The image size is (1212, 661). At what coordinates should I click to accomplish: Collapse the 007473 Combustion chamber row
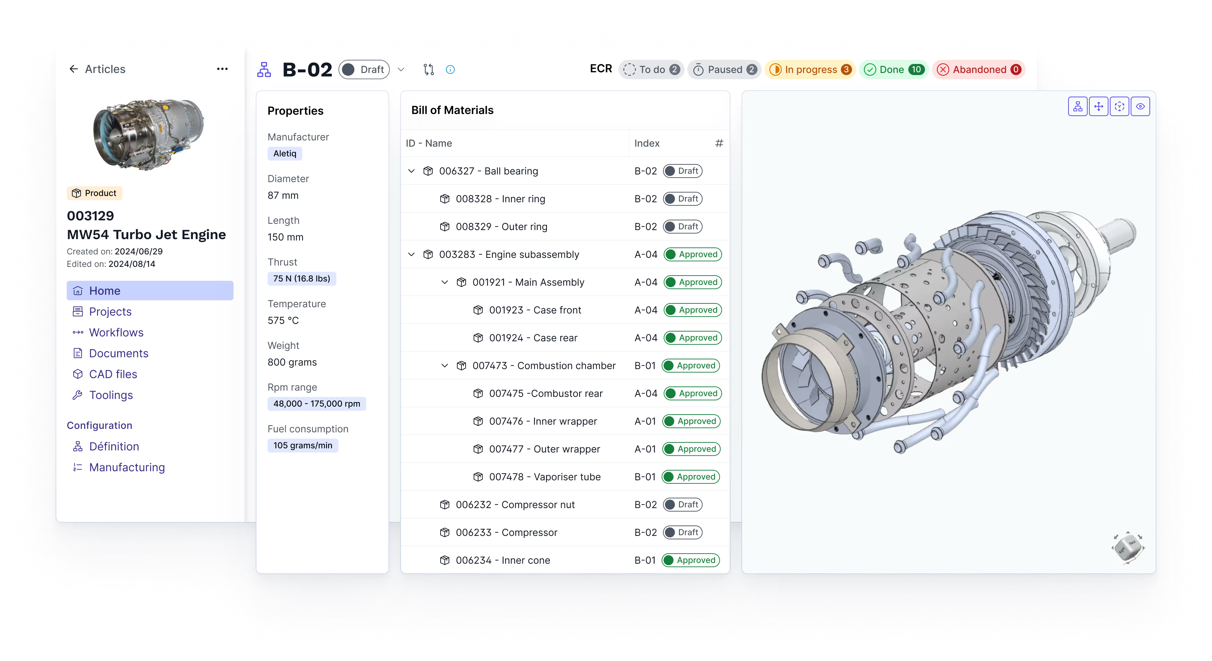coord(445,366)
